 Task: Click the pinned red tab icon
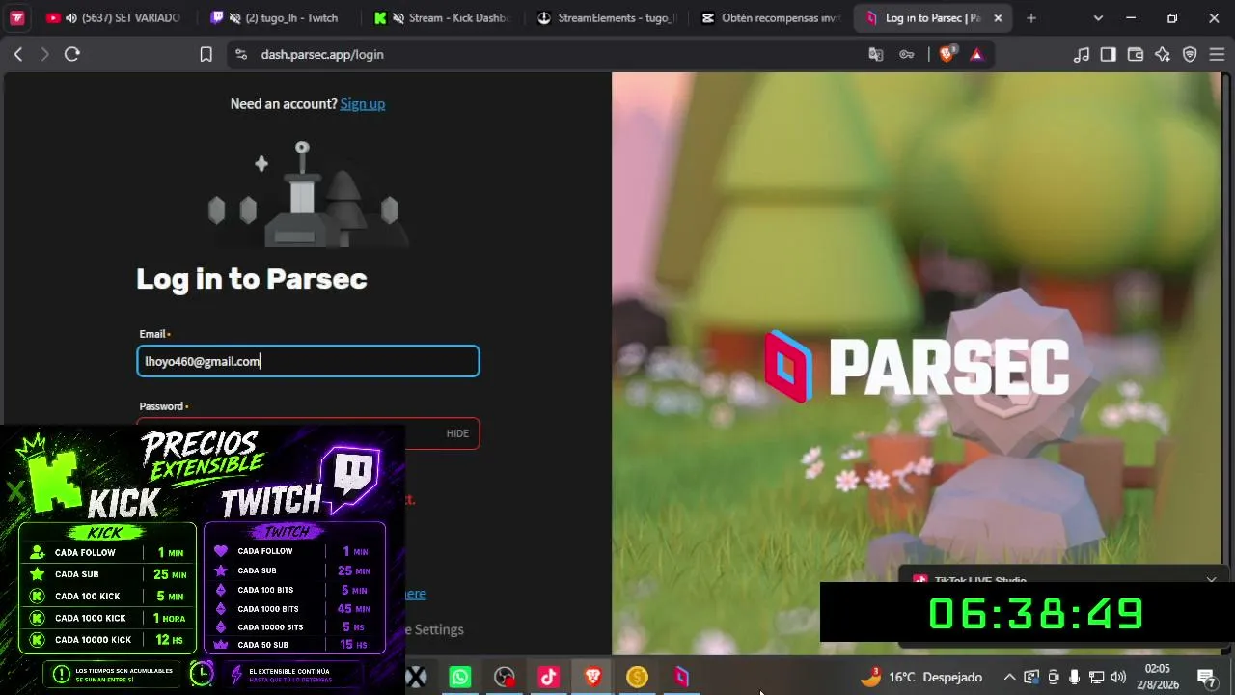(x=17, y=17)
